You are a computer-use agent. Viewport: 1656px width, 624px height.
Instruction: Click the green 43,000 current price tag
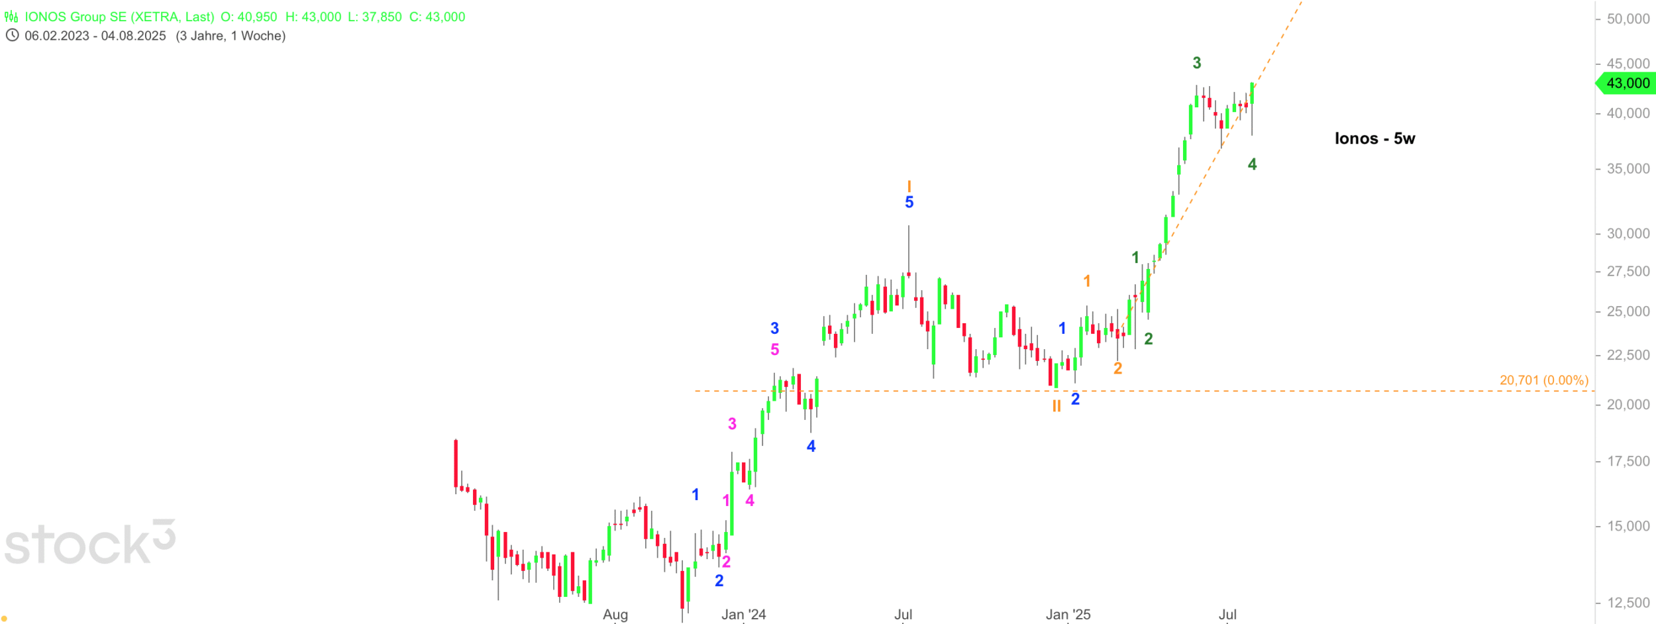click(1627, 83)
